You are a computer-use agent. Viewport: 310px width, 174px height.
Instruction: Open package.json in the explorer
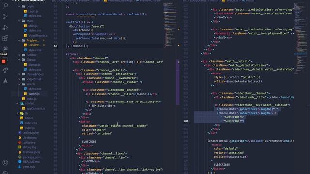[x=31, y=157]
